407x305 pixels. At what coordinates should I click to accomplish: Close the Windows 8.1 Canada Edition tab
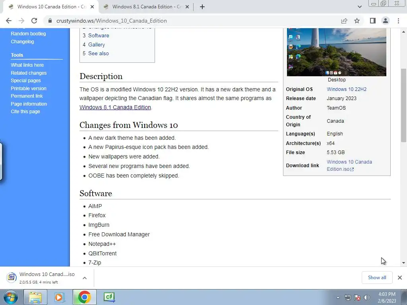tap(187, 7)
